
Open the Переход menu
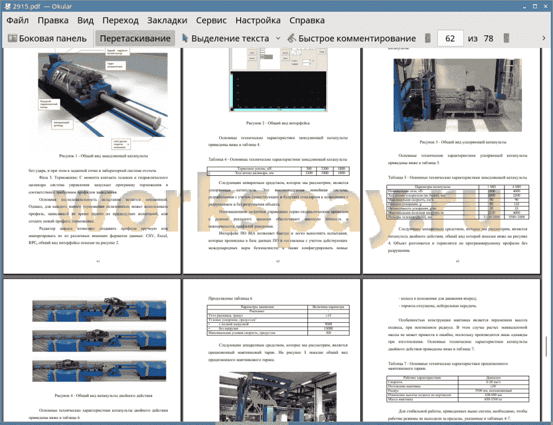(120, 20)
